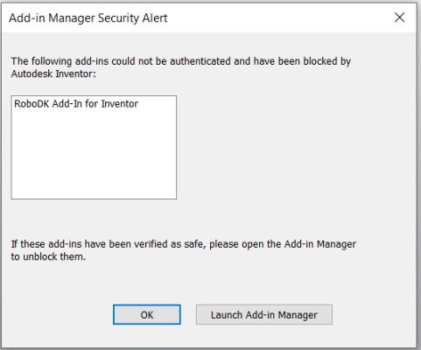Click the word 'blocked' in top message
Image resolution: width=421 pixels, height=350 pixels.
tap(320, 61)
